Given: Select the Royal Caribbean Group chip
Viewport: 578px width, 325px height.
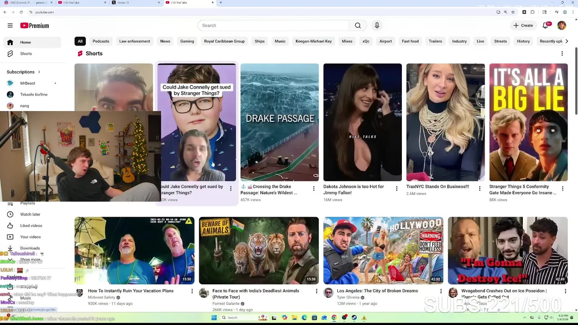Looking at the screenshot, I should 224,42.
